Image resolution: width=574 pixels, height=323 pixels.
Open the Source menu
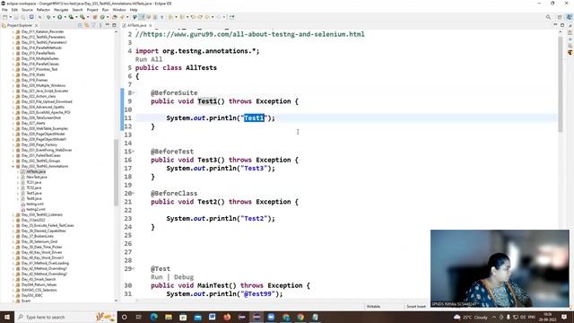coord(27,10)
